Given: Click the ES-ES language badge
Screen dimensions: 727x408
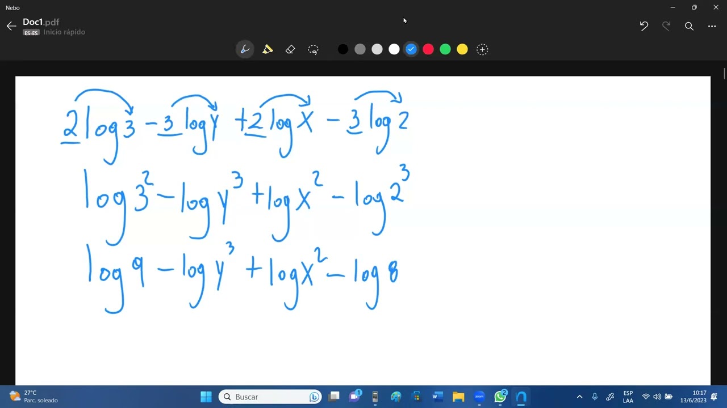Looking at the screenshot, I should (x=31, y=33).
